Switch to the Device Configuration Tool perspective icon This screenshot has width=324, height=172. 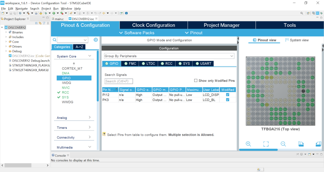(317, 13)
